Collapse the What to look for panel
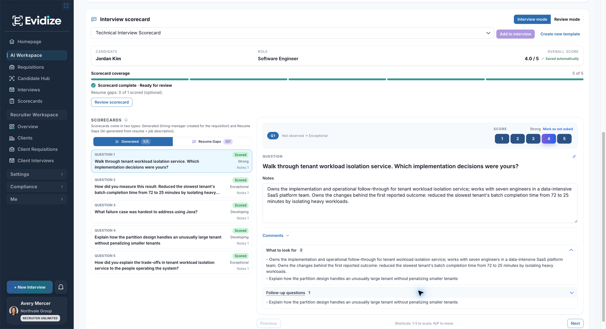The height and width of the screenshot is (329, 606). pos(571,250)
